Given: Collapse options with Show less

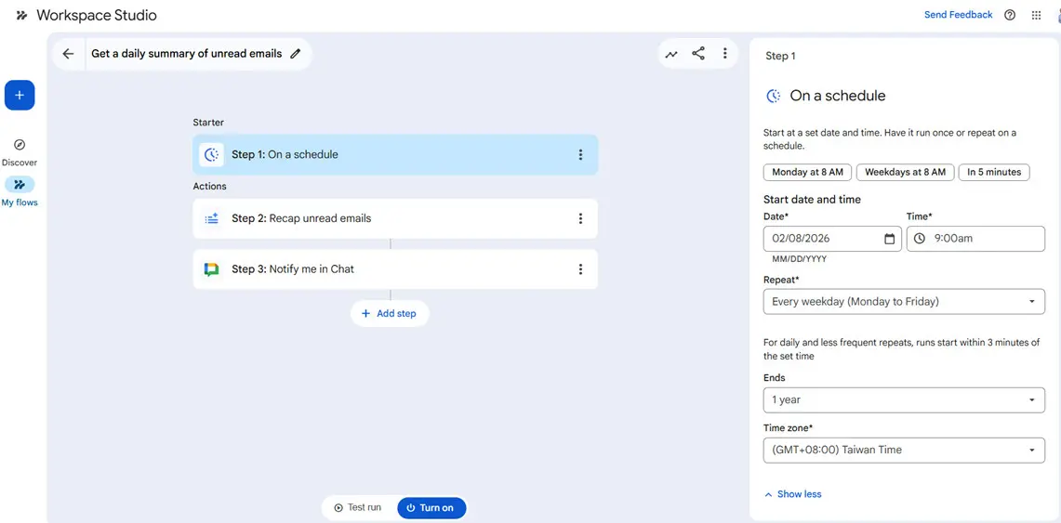Looking at the screenshot, I should click(792, 494).
